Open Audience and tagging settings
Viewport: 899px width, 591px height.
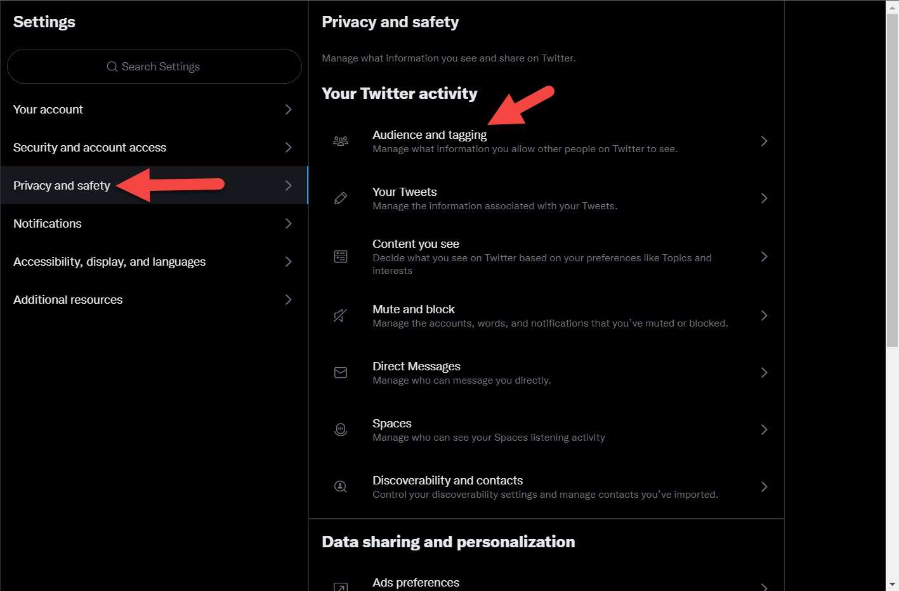(x=430, y=135)
